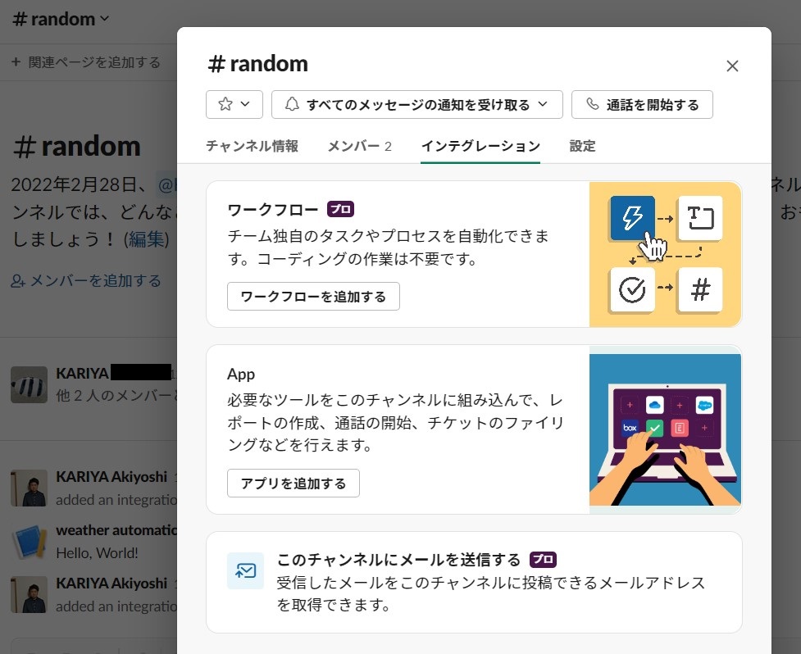Click the checkmark circle tile in workflow illustration

tap(632, 289)
